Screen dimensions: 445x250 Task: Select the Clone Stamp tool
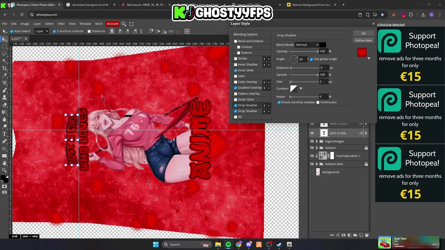tap(5, 97)
